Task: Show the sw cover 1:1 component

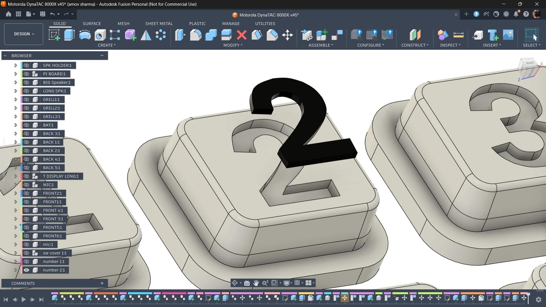Action: (26, 253)
